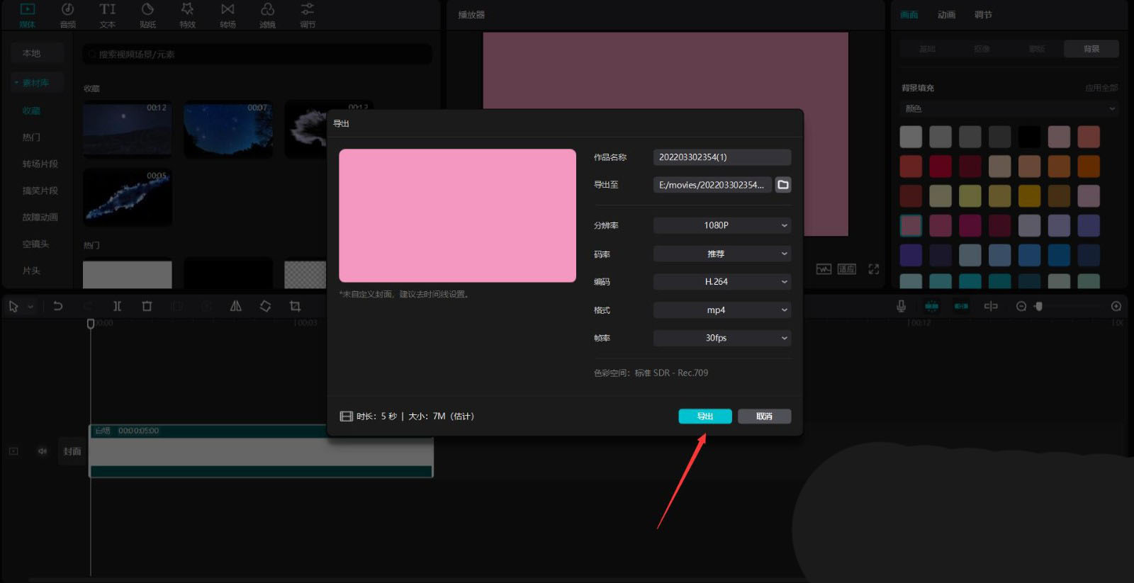
Task: Open the 文本 text panel icon
Action: [x=108, y=15]
